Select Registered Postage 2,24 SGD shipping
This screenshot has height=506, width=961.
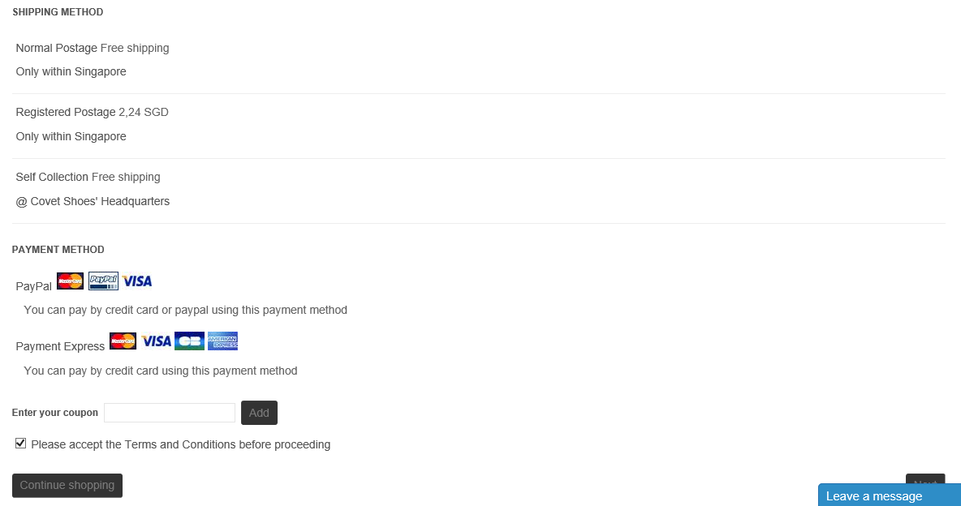tap(66, 113)
